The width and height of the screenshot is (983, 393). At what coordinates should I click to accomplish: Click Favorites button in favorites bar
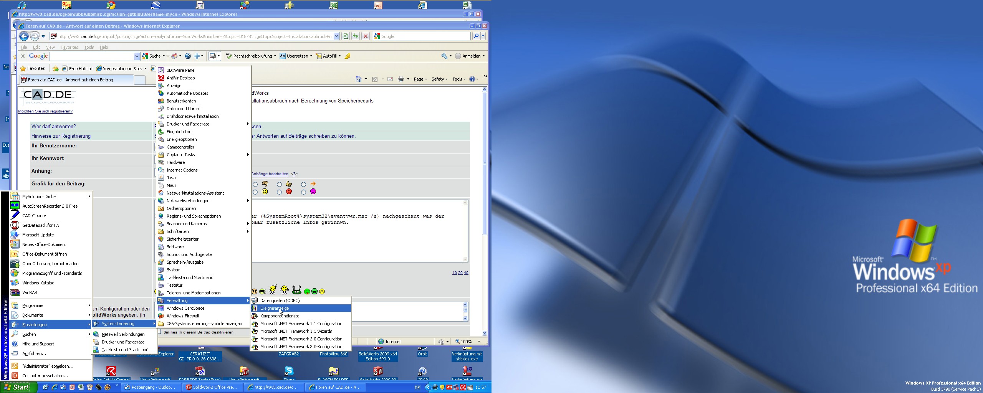[x=33, y=69]
